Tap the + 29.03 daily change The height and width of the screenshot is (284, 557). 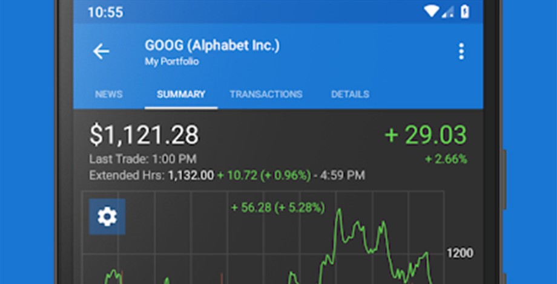tap(426, 135)
